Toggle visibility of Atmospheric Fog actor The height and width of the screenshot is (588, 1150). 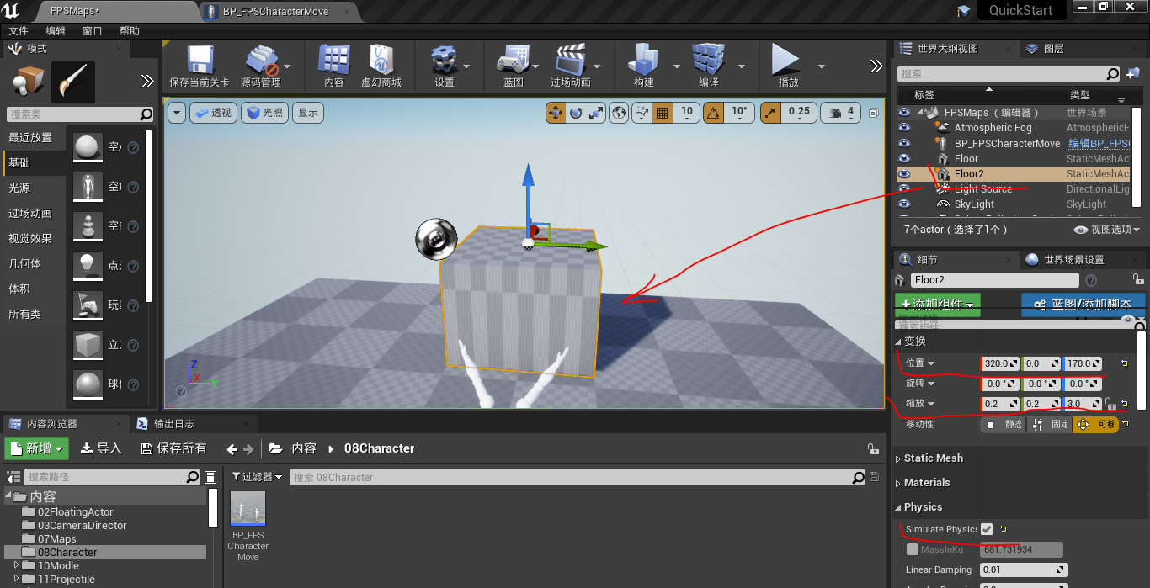pos(904,128)
